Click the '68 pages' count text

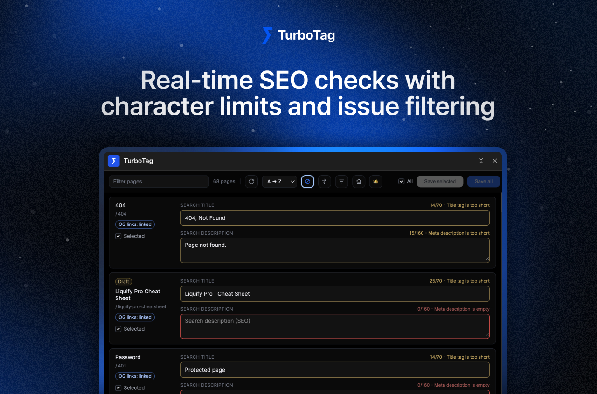point(224,182)
